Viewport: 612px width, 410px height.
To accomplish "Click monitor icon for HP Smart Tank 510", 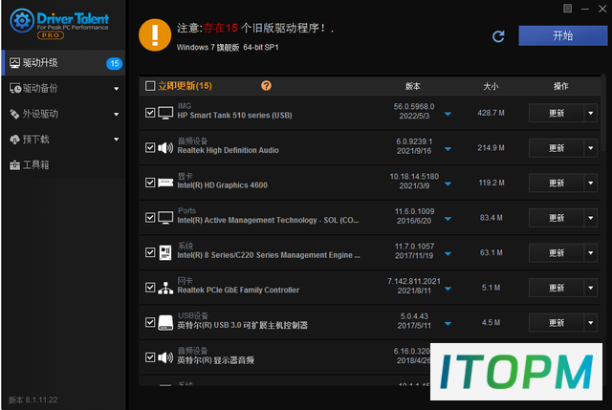I will coord(165,113).
